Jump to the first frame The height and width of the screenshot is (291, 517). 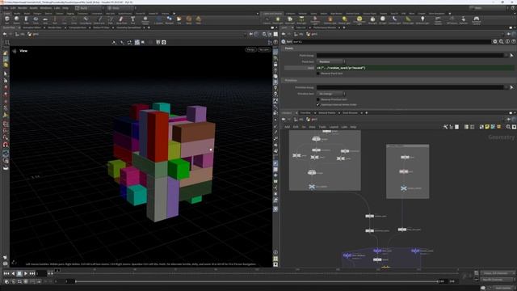coord(6,273)
